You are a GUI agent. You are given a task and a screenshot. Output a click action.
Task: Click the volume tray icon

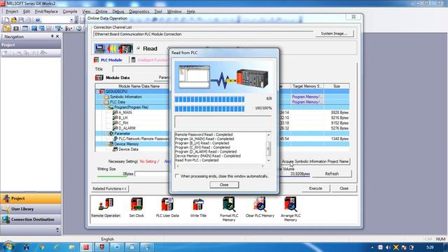point(388,247)
